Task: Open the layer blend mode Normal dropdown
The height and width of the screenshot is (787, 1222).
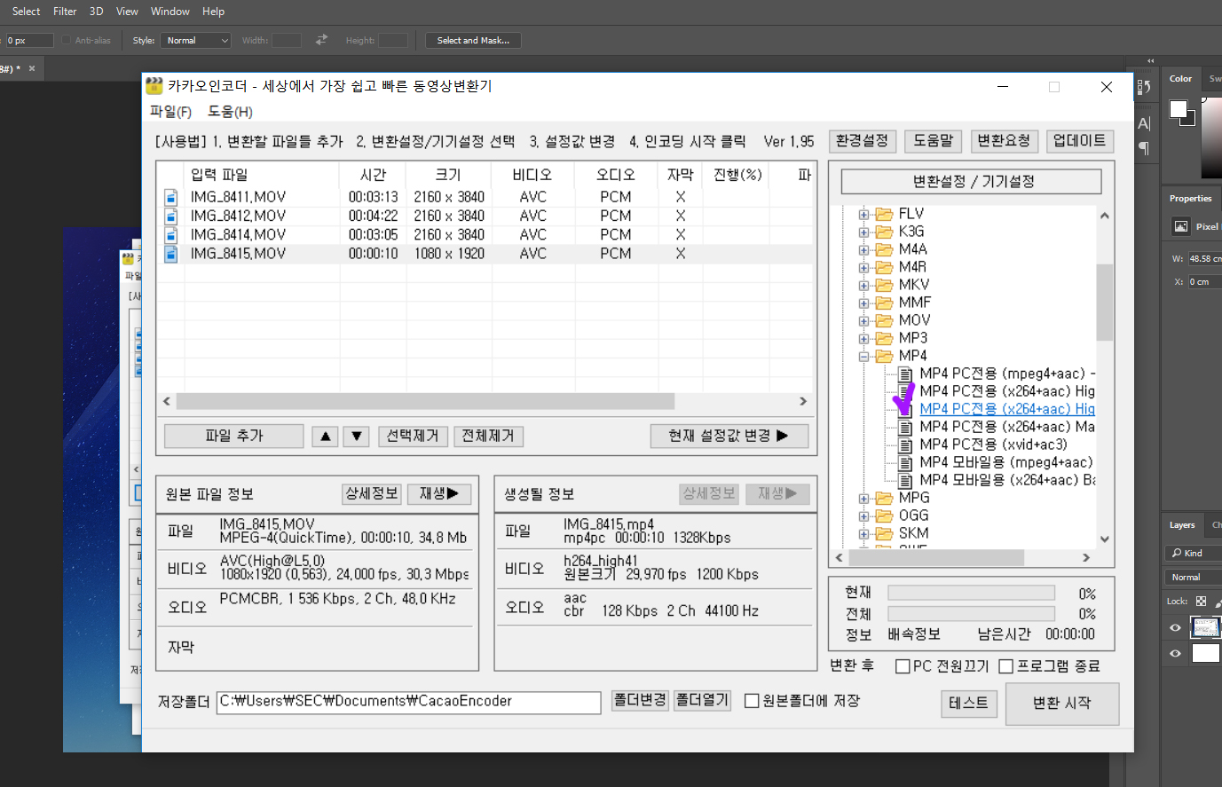Action: (x=1194, y=577)
